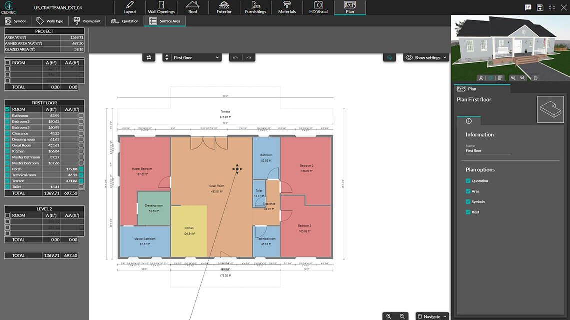Select the Symbol tool
Viewport: 570px width, 320px height.
[16, 21]
